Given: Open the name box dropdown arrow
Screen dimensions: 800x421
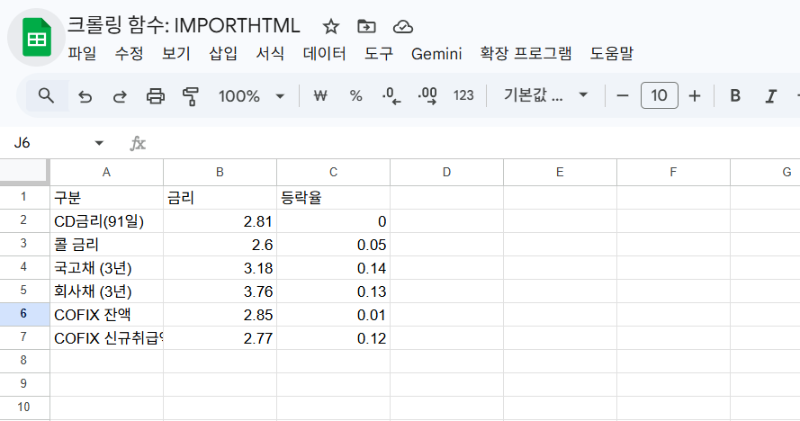Looking at the screenshot, I should (x=99, y=143).
